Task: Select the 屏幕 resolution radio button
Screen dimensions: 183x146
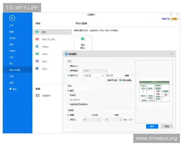Action: click(x=68, y=115)
